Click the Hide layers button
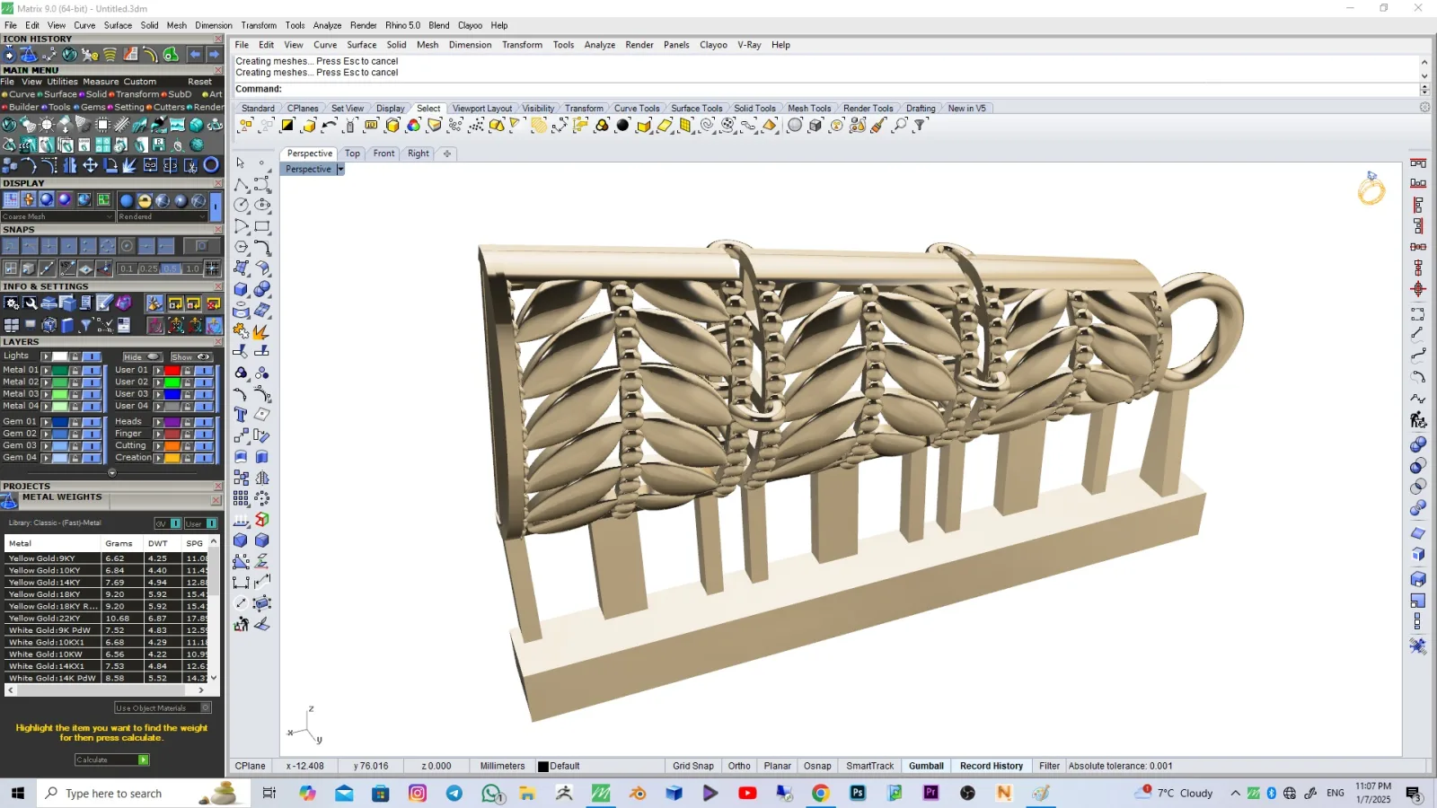The height and width of the screenshot is (808, 1437). (142, 357)
